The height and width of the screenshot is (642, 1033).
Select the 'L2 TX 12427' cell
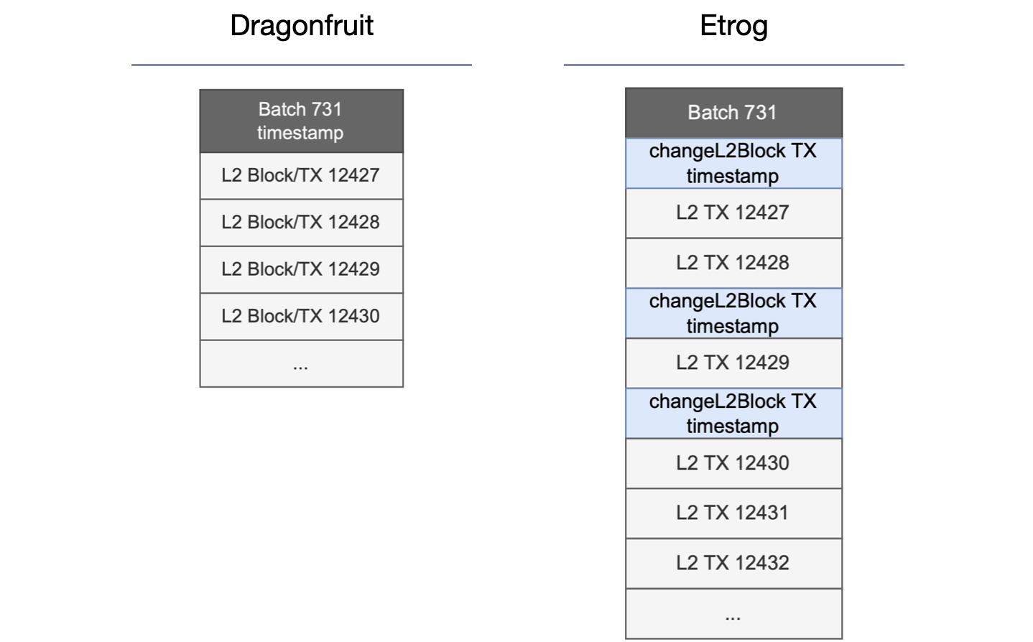pyautogui.click(x=733, y=213)
